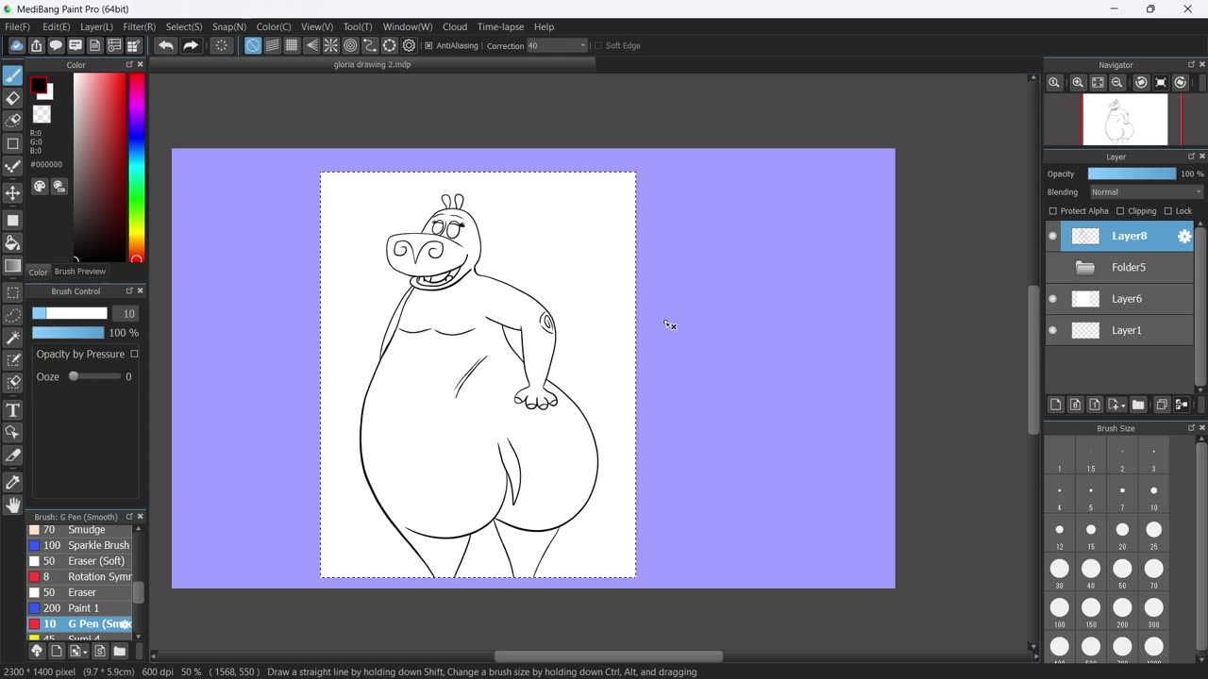Open the Blending mode dropdown

coord(1146,192)
